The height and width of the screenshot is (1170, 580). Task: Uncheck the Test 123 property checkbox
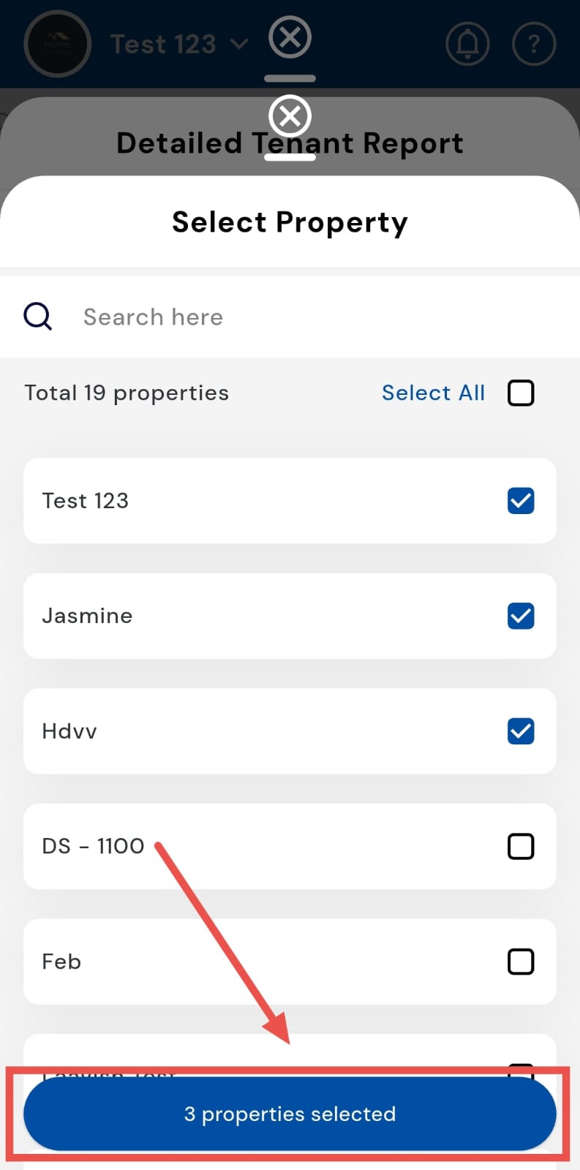point(521,501)
